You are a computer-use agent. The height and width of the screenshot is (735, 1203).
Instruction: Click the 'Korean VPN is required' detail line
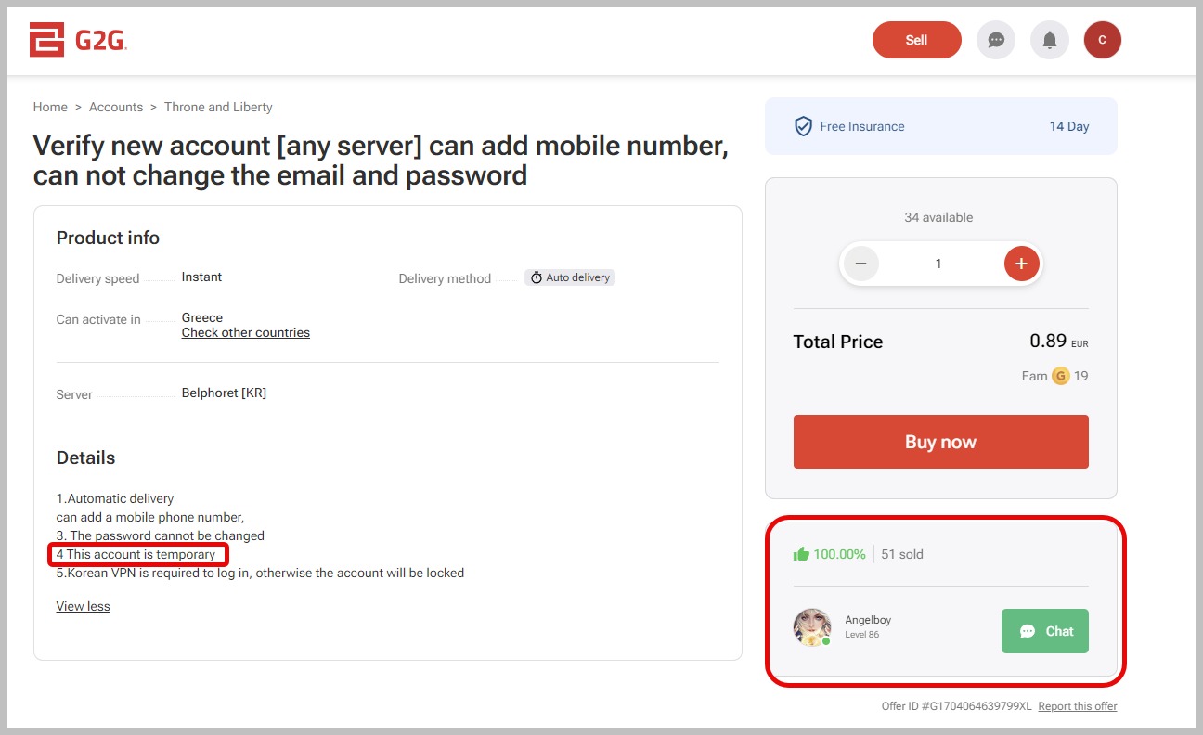click(x=261, y=573)
